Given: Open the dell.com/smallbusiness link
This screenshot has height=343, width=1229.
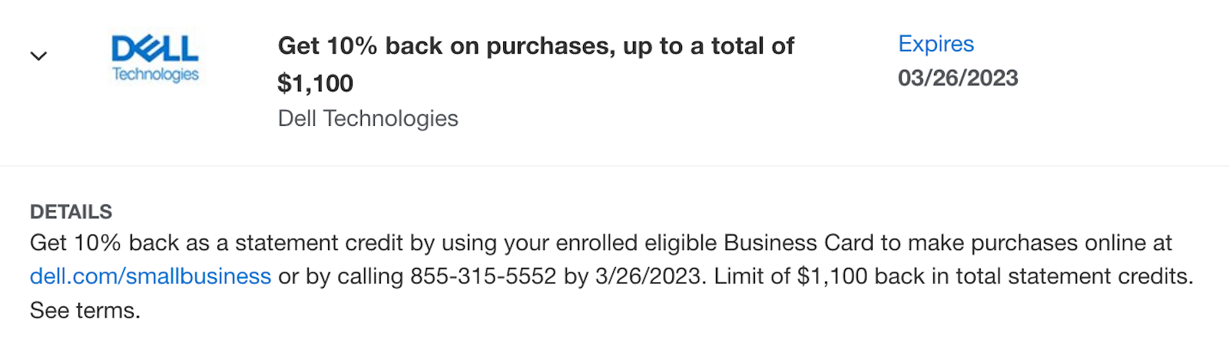Looking at the screenshot, I should pos(151,276).
